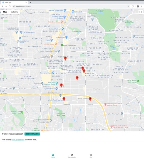
Task: Select the Ionic App browser tab
Action: [14, 2]
